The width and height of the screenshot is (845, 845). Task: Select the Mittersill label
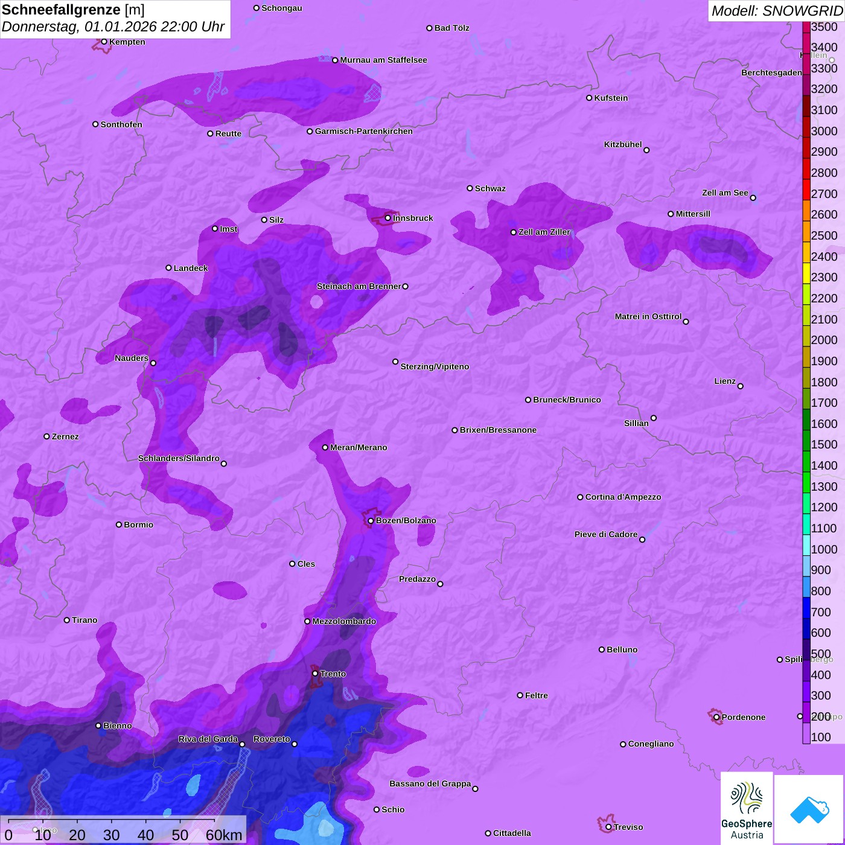[694, 214]
